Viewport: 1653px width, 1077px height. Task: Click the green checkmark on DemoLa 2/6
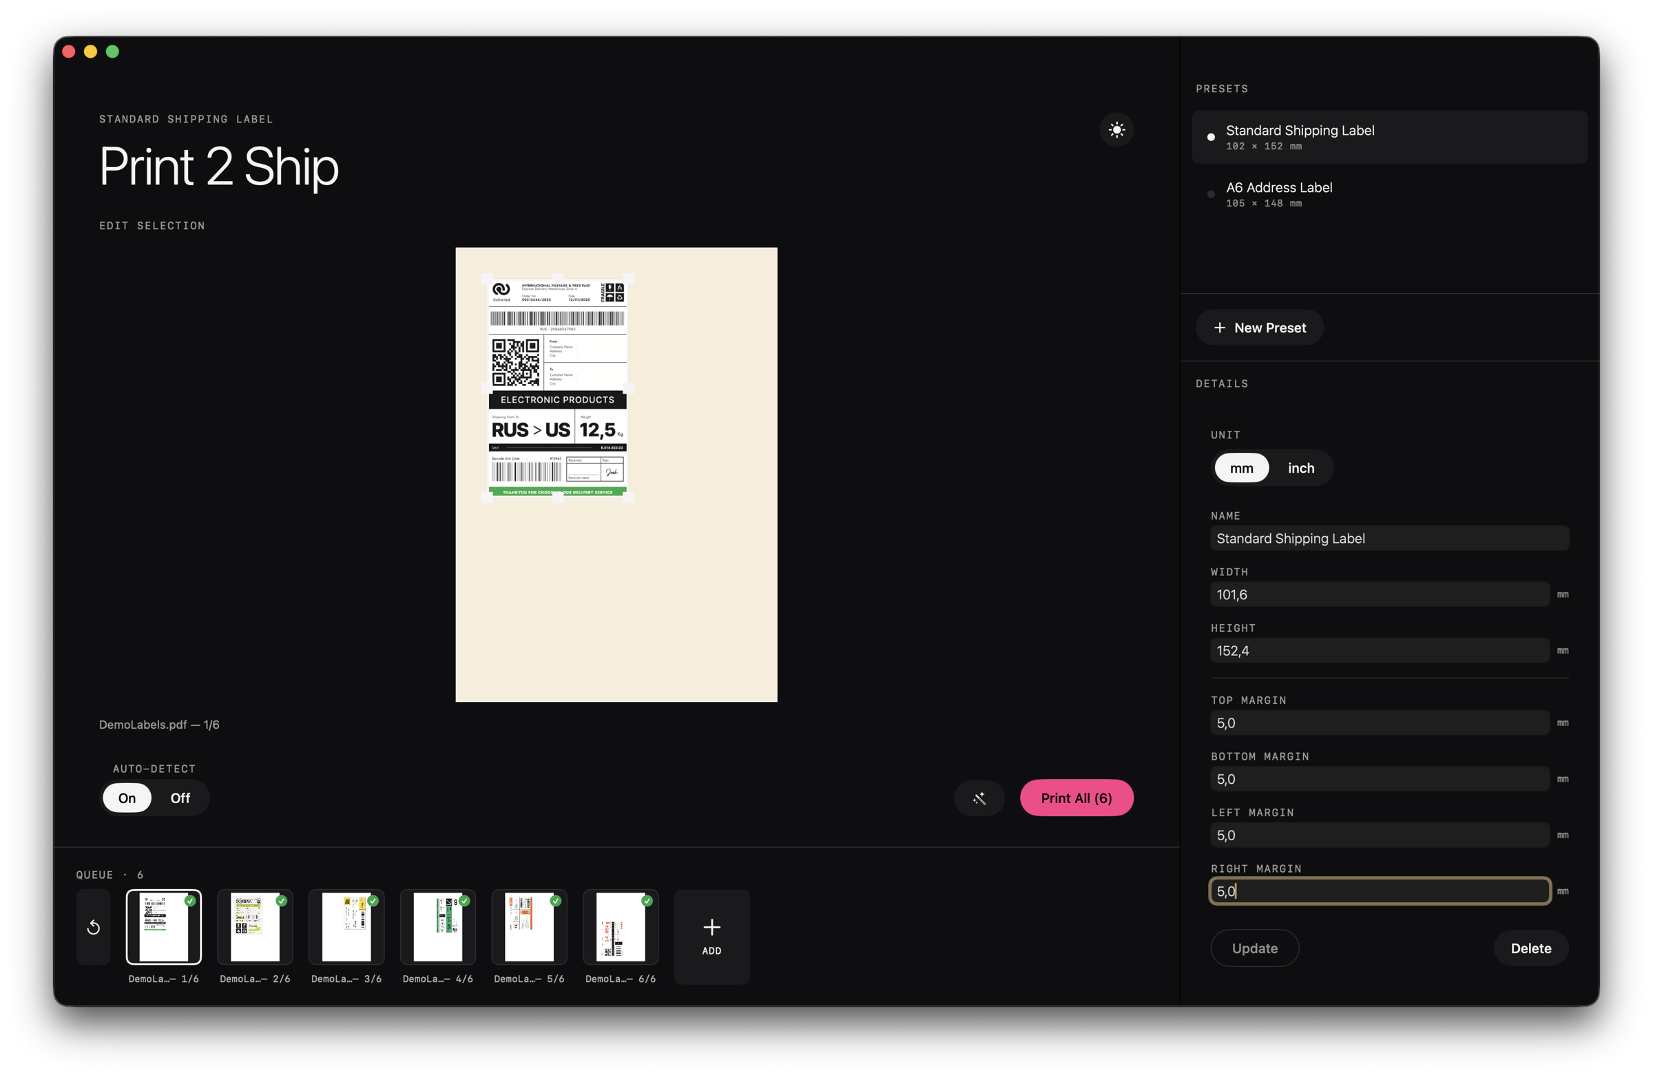coord(281,901)
